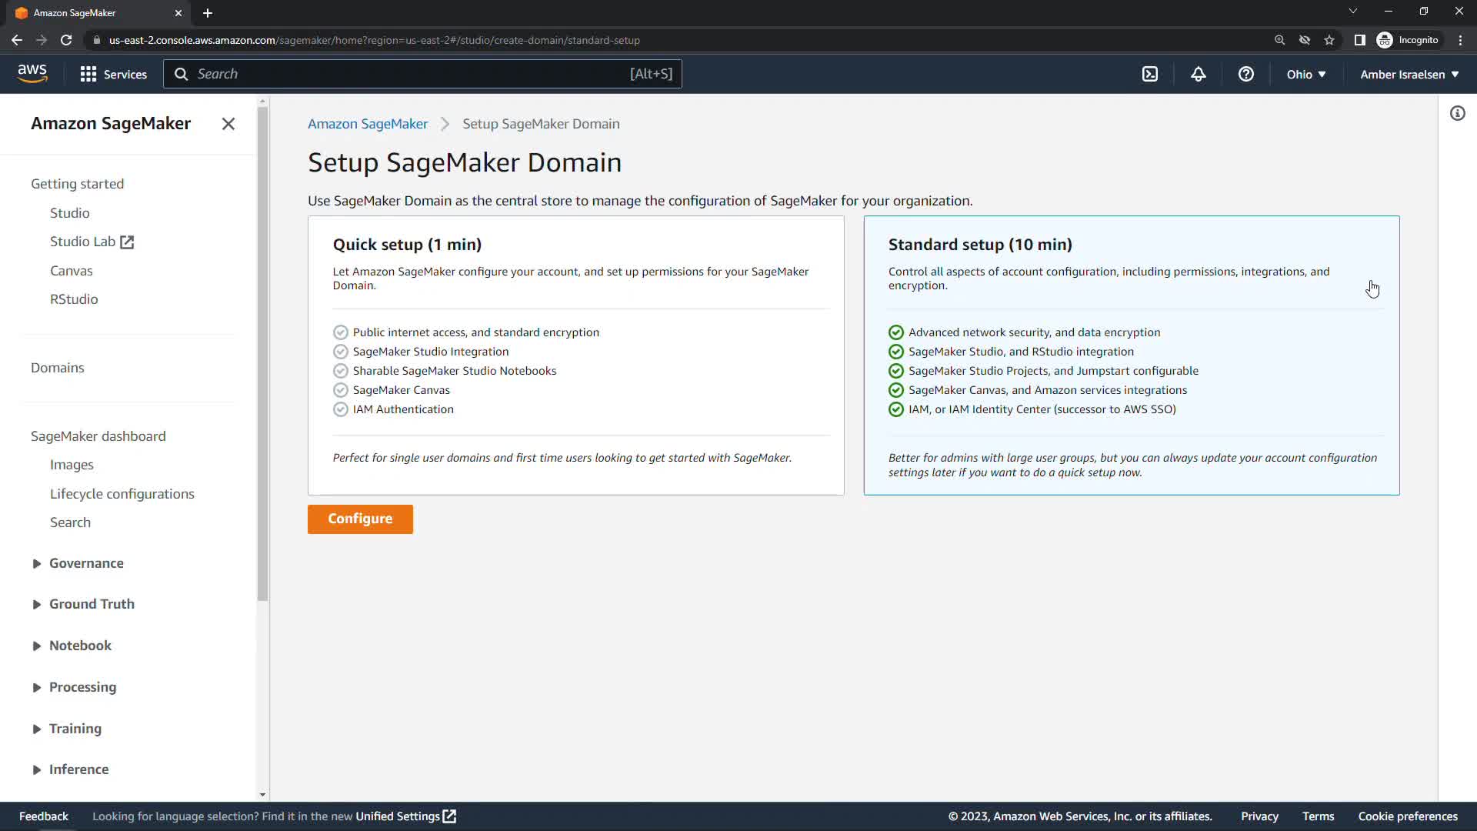
Task: Select the Standard setup (10 min) option card
Action: pos(1131,354)
